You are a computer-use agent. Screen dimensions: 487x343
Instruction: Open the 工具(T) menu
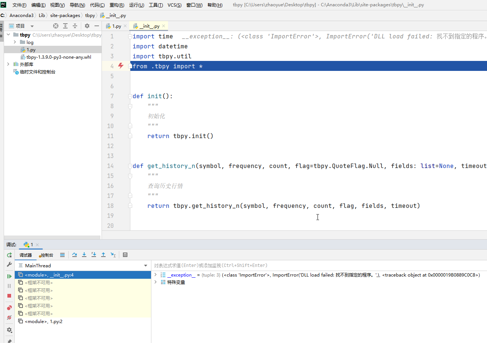tap(156, 5)
